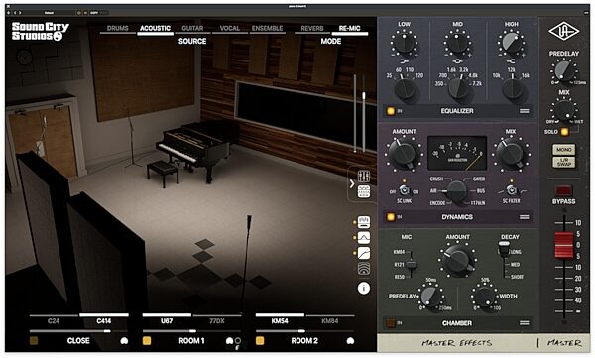
Task: Click the red master output fader
Action: coord(564,245)
